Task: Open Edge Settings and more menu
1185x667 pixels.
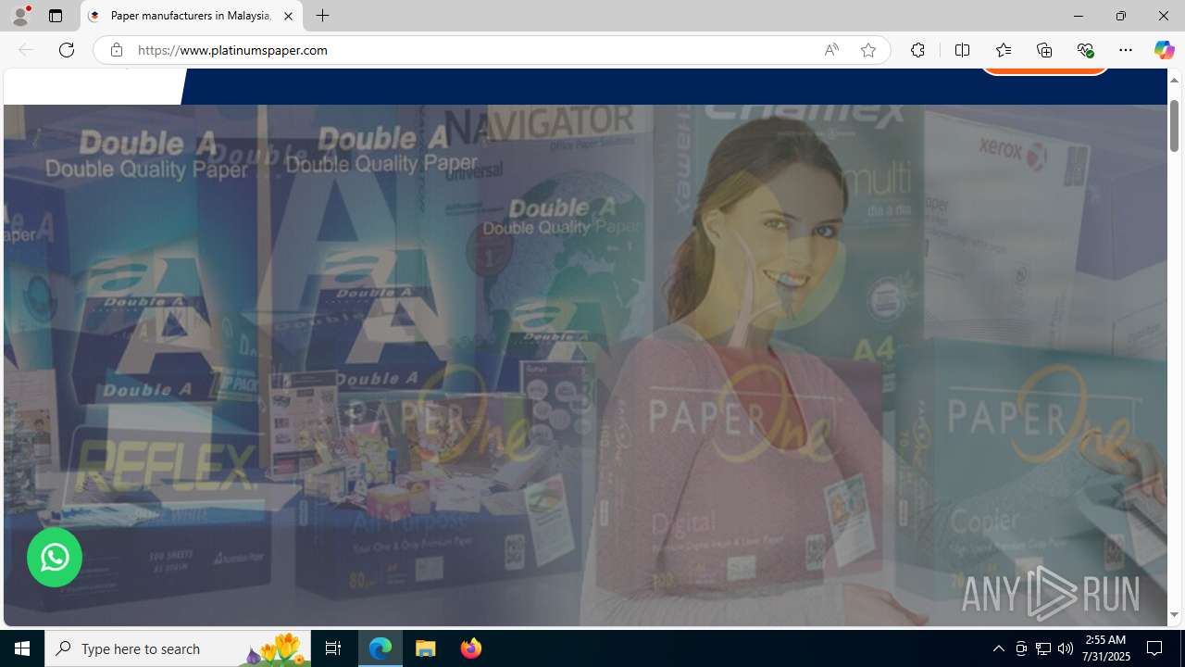Action: (x=1126, y=50)
